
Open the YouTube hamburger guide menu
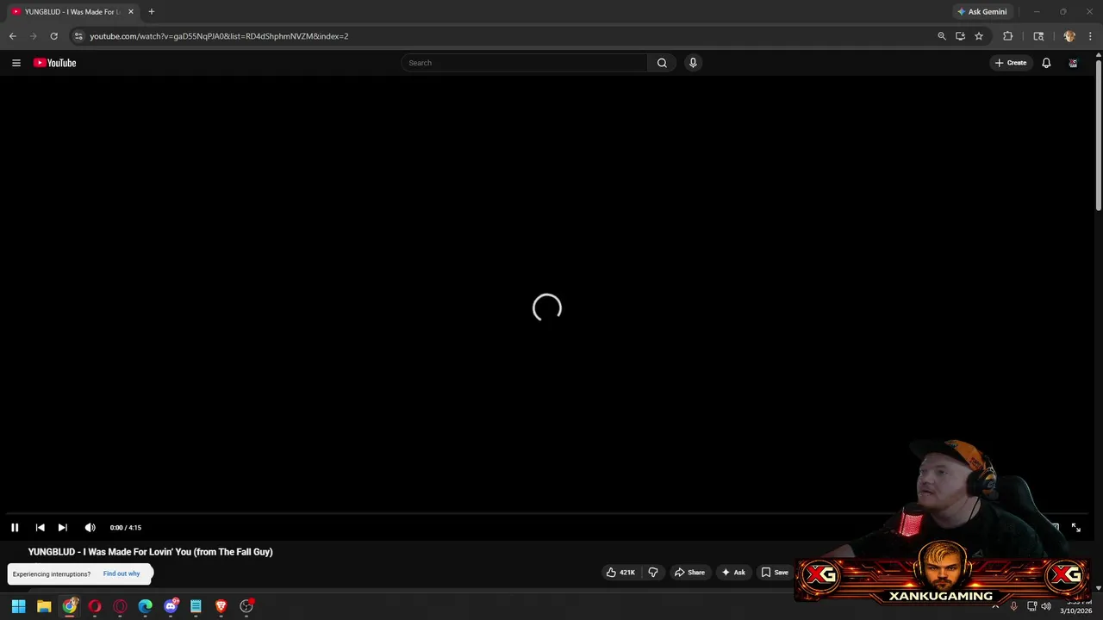pyautogui.click(x=16, y=63)
